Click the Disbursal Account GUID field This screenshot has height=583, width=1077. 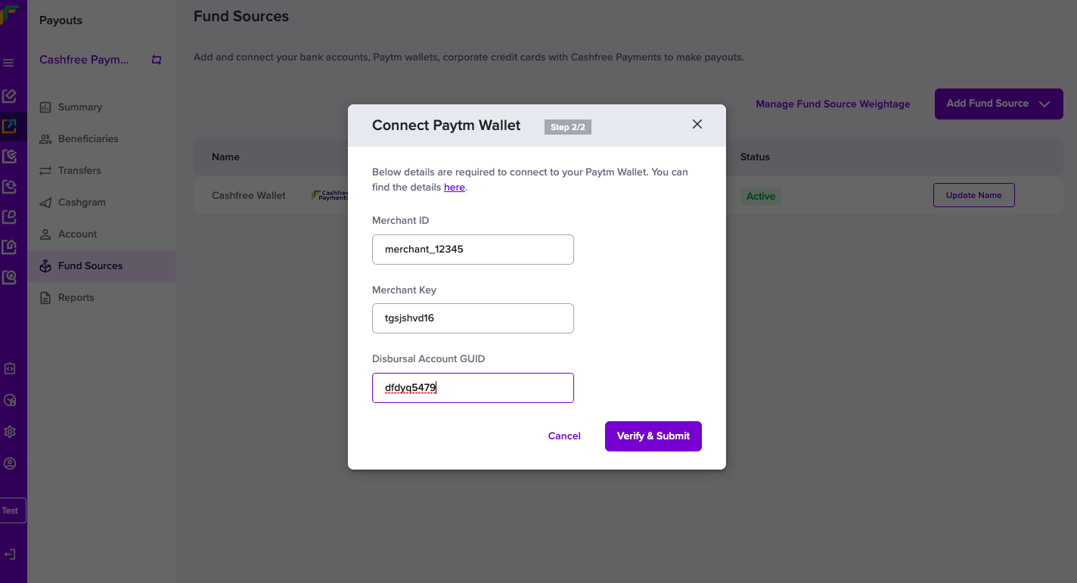point(473,388)
